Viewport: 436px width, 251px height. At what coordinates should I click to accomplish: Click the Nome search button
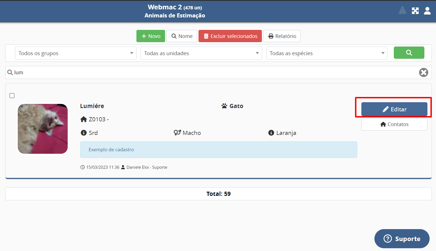tap(182, 36)
